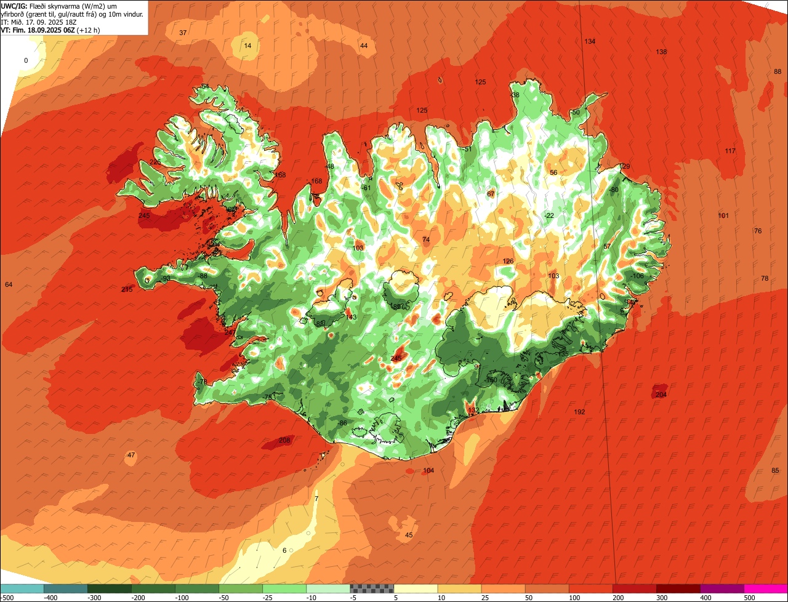Click the map value 204

click(x=661, y=395)
